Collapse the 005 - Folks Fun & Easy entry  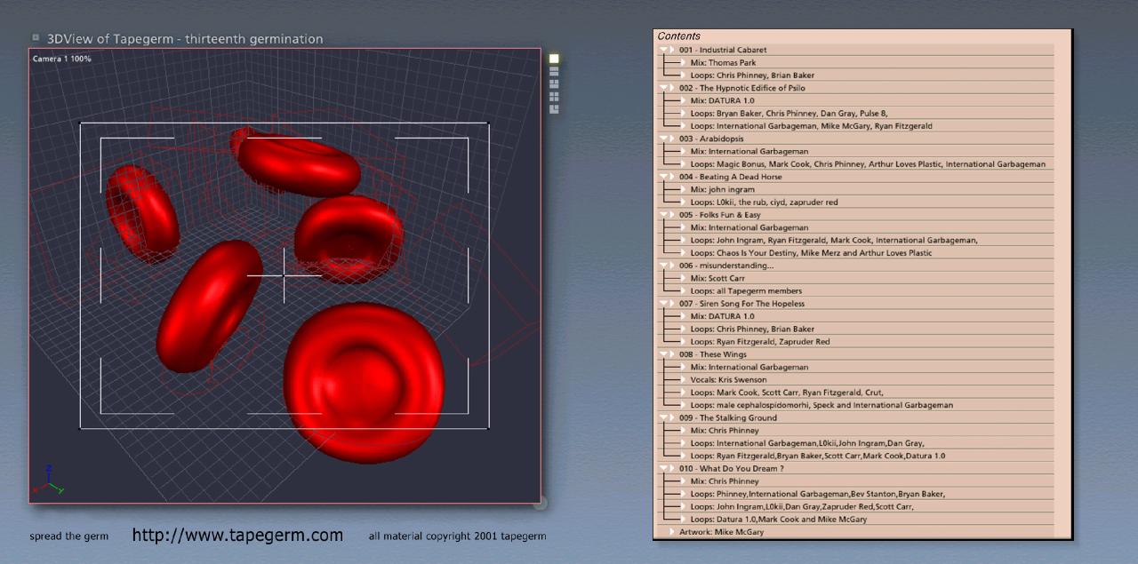(663, 215)
